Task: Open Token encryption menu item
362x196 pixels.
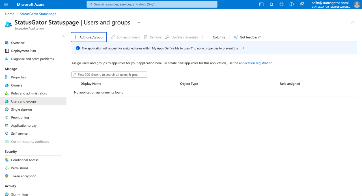Action: coord(33,176)
